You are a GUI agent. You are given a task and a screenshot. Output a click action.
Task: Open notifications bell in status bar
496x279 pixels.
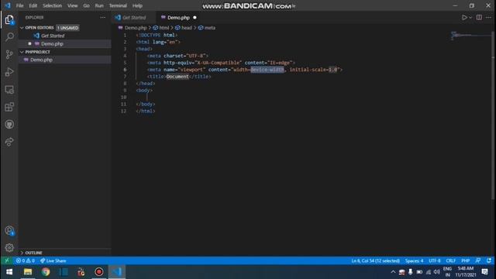(489, 260)
